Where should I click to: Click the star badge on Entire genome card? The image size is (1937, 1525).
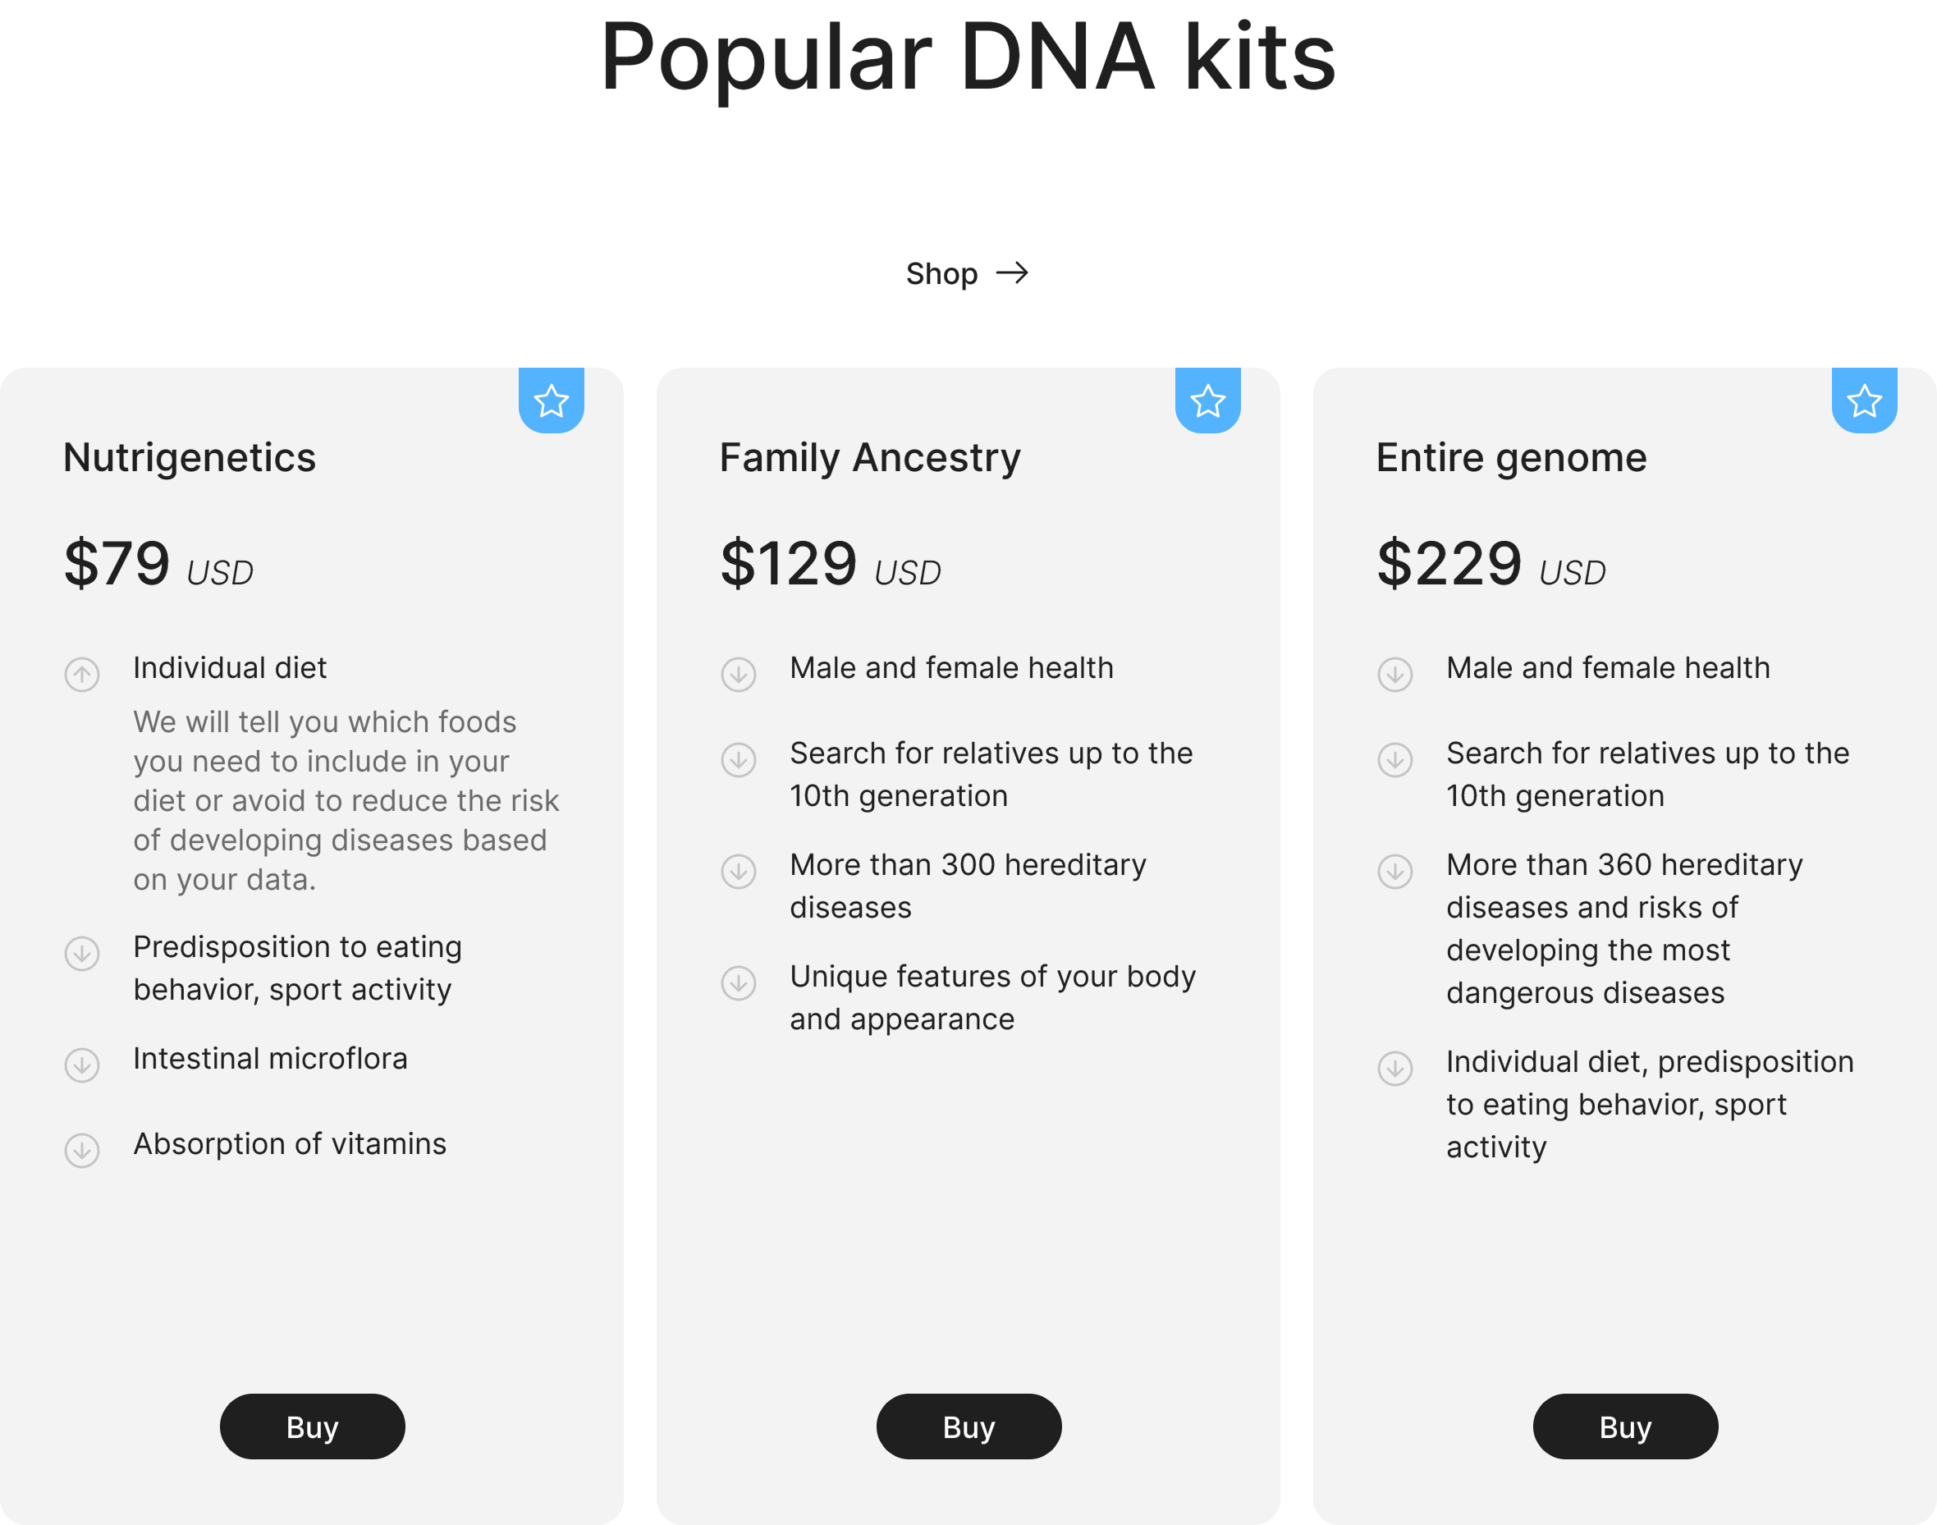pyautogui.click(x=1864, y=401)
